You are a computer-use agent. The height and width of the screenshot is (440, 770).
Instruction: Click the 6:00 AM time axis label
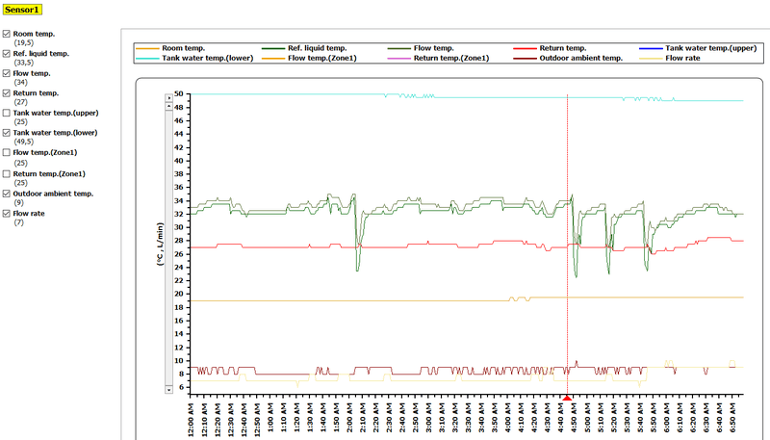[667, 420]
